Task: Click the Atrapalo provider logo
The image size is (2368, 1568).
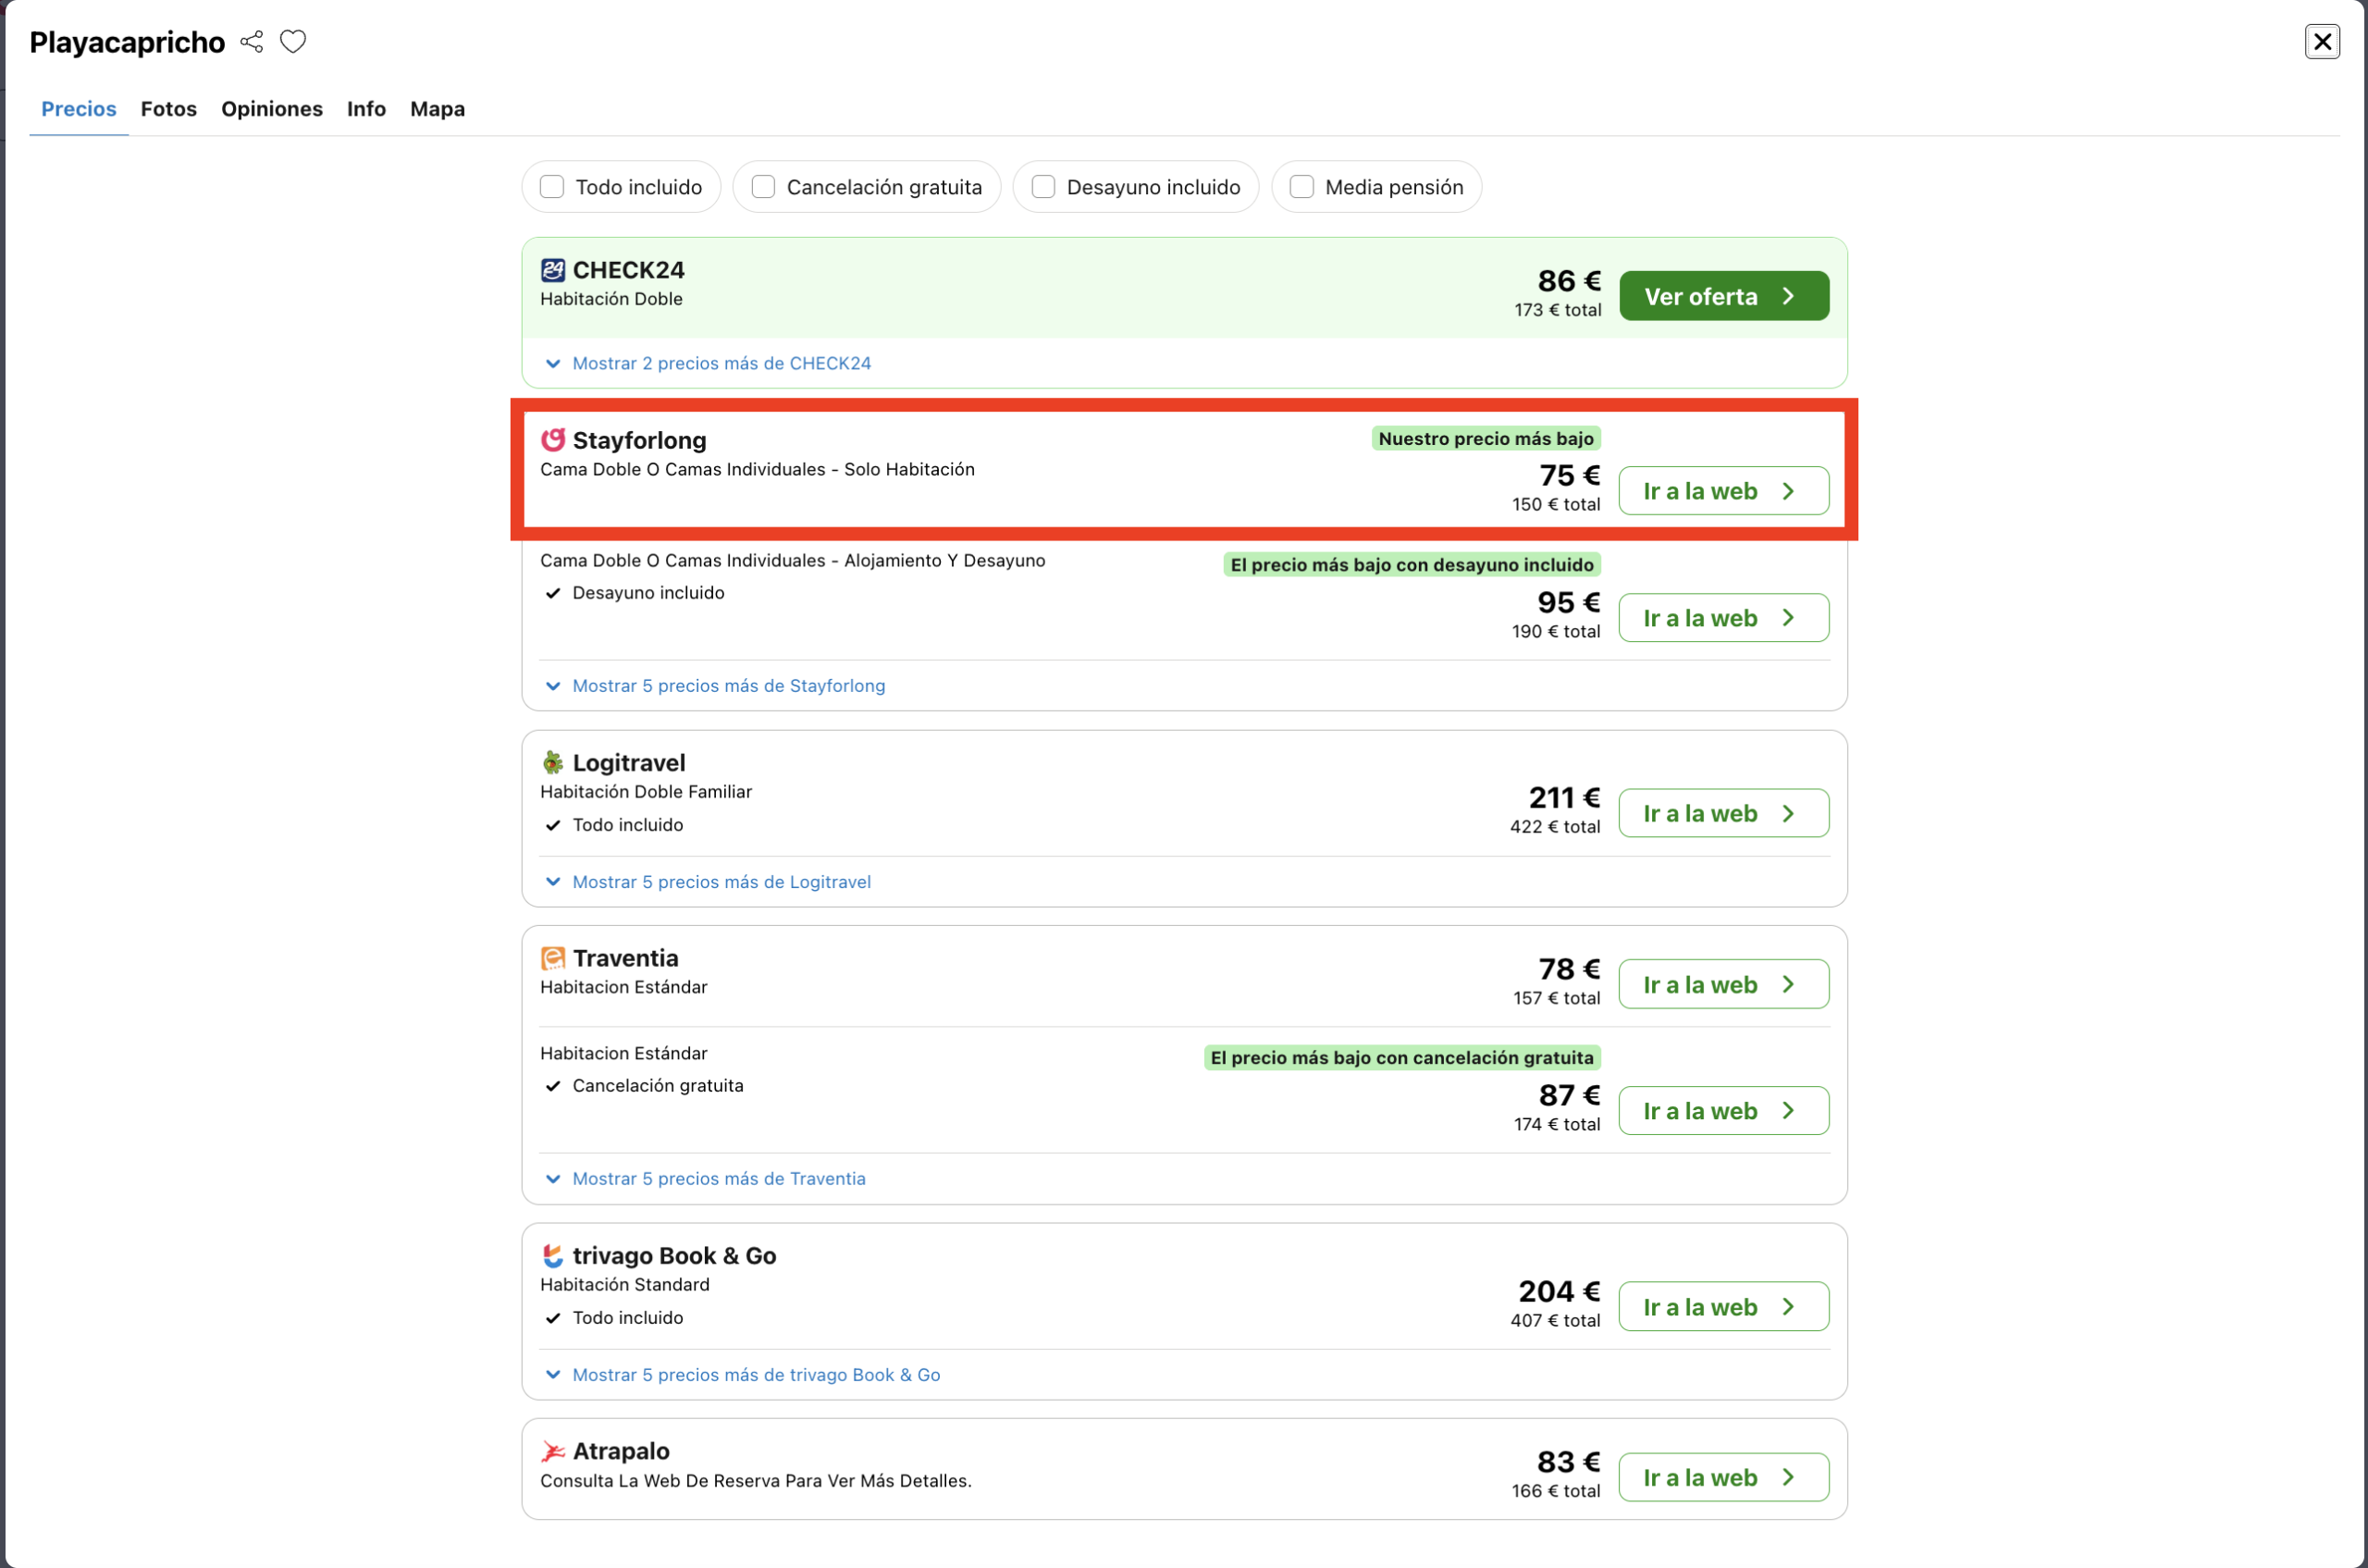Action: (553, 1451)
